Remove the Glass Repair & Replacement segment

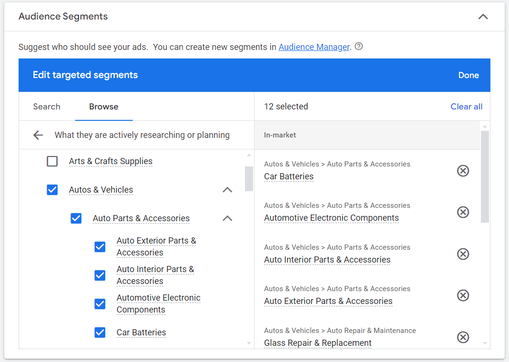pyautogui.click(x=463, y=337)
